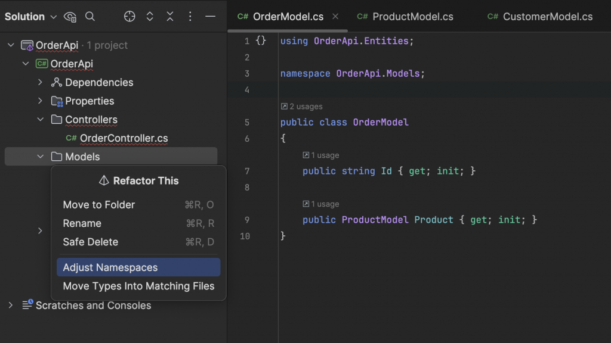Open OrderController.cs in the tree
The width and height of the screenshot is (611, 343).
124,138
